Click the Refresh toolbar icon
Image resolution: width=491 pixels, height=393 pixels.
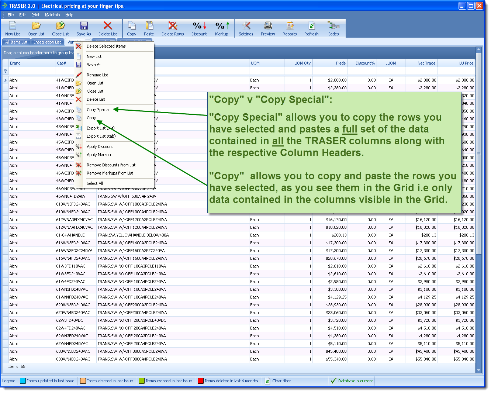click(312, 25)
